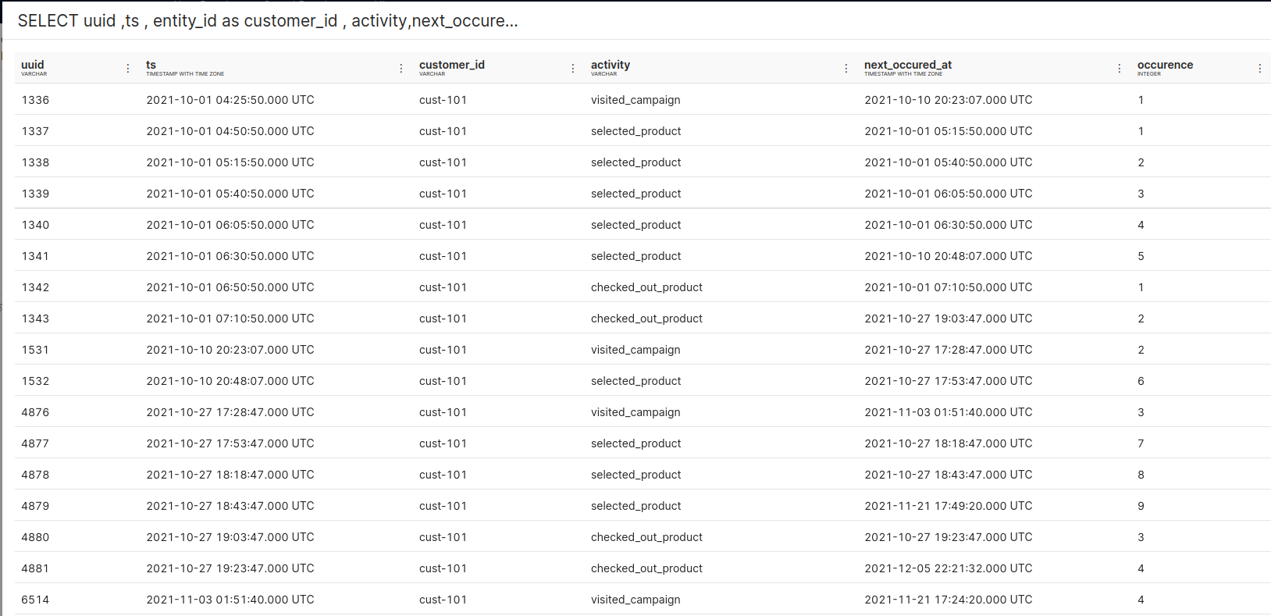Select the SELECT query title text
The image size is (1271, 616).
pyautogui.click(x=268, y=21)
